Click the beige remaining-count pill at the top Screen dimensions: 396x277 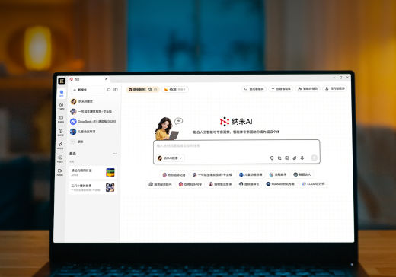click(143, 89)
